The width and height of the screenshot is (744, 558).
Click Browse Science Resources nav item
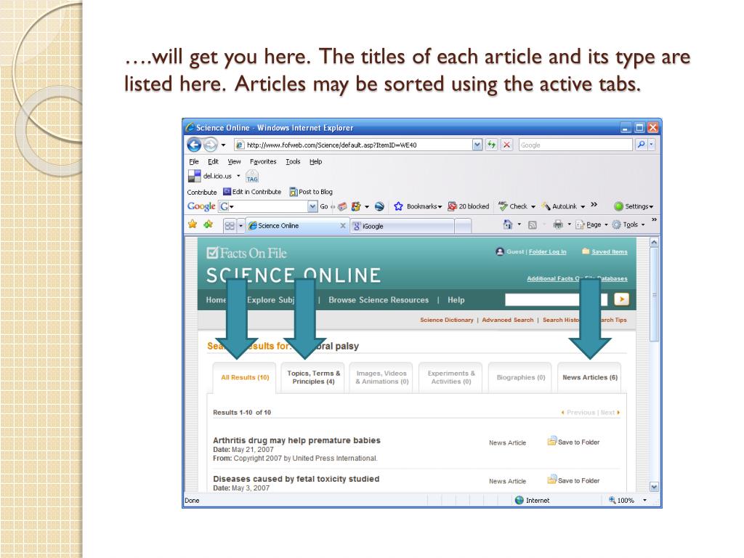tap(378, 300)
